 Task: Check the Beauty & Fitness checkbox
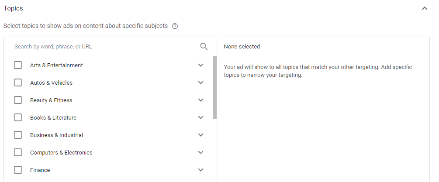(18, 100)
